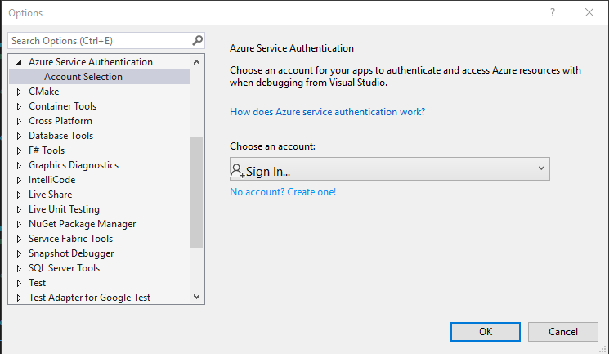This screenshot has width=609, height=354.
Task: Expand Test Adapter for Google Test node
Action: [x=19, y=298]
